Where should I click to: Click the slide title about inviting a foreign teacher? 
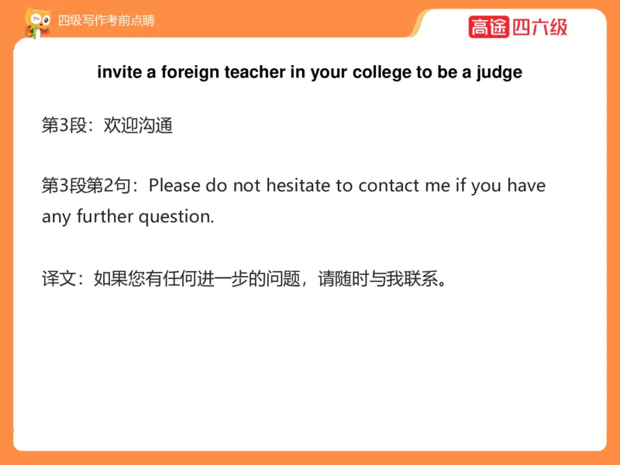pyautogui.click(x=309, y=73)
